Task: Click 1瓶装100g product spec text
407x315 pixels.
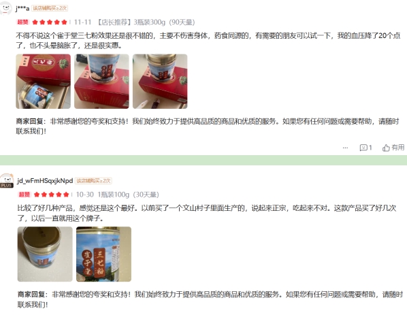Action: (114, 195)
